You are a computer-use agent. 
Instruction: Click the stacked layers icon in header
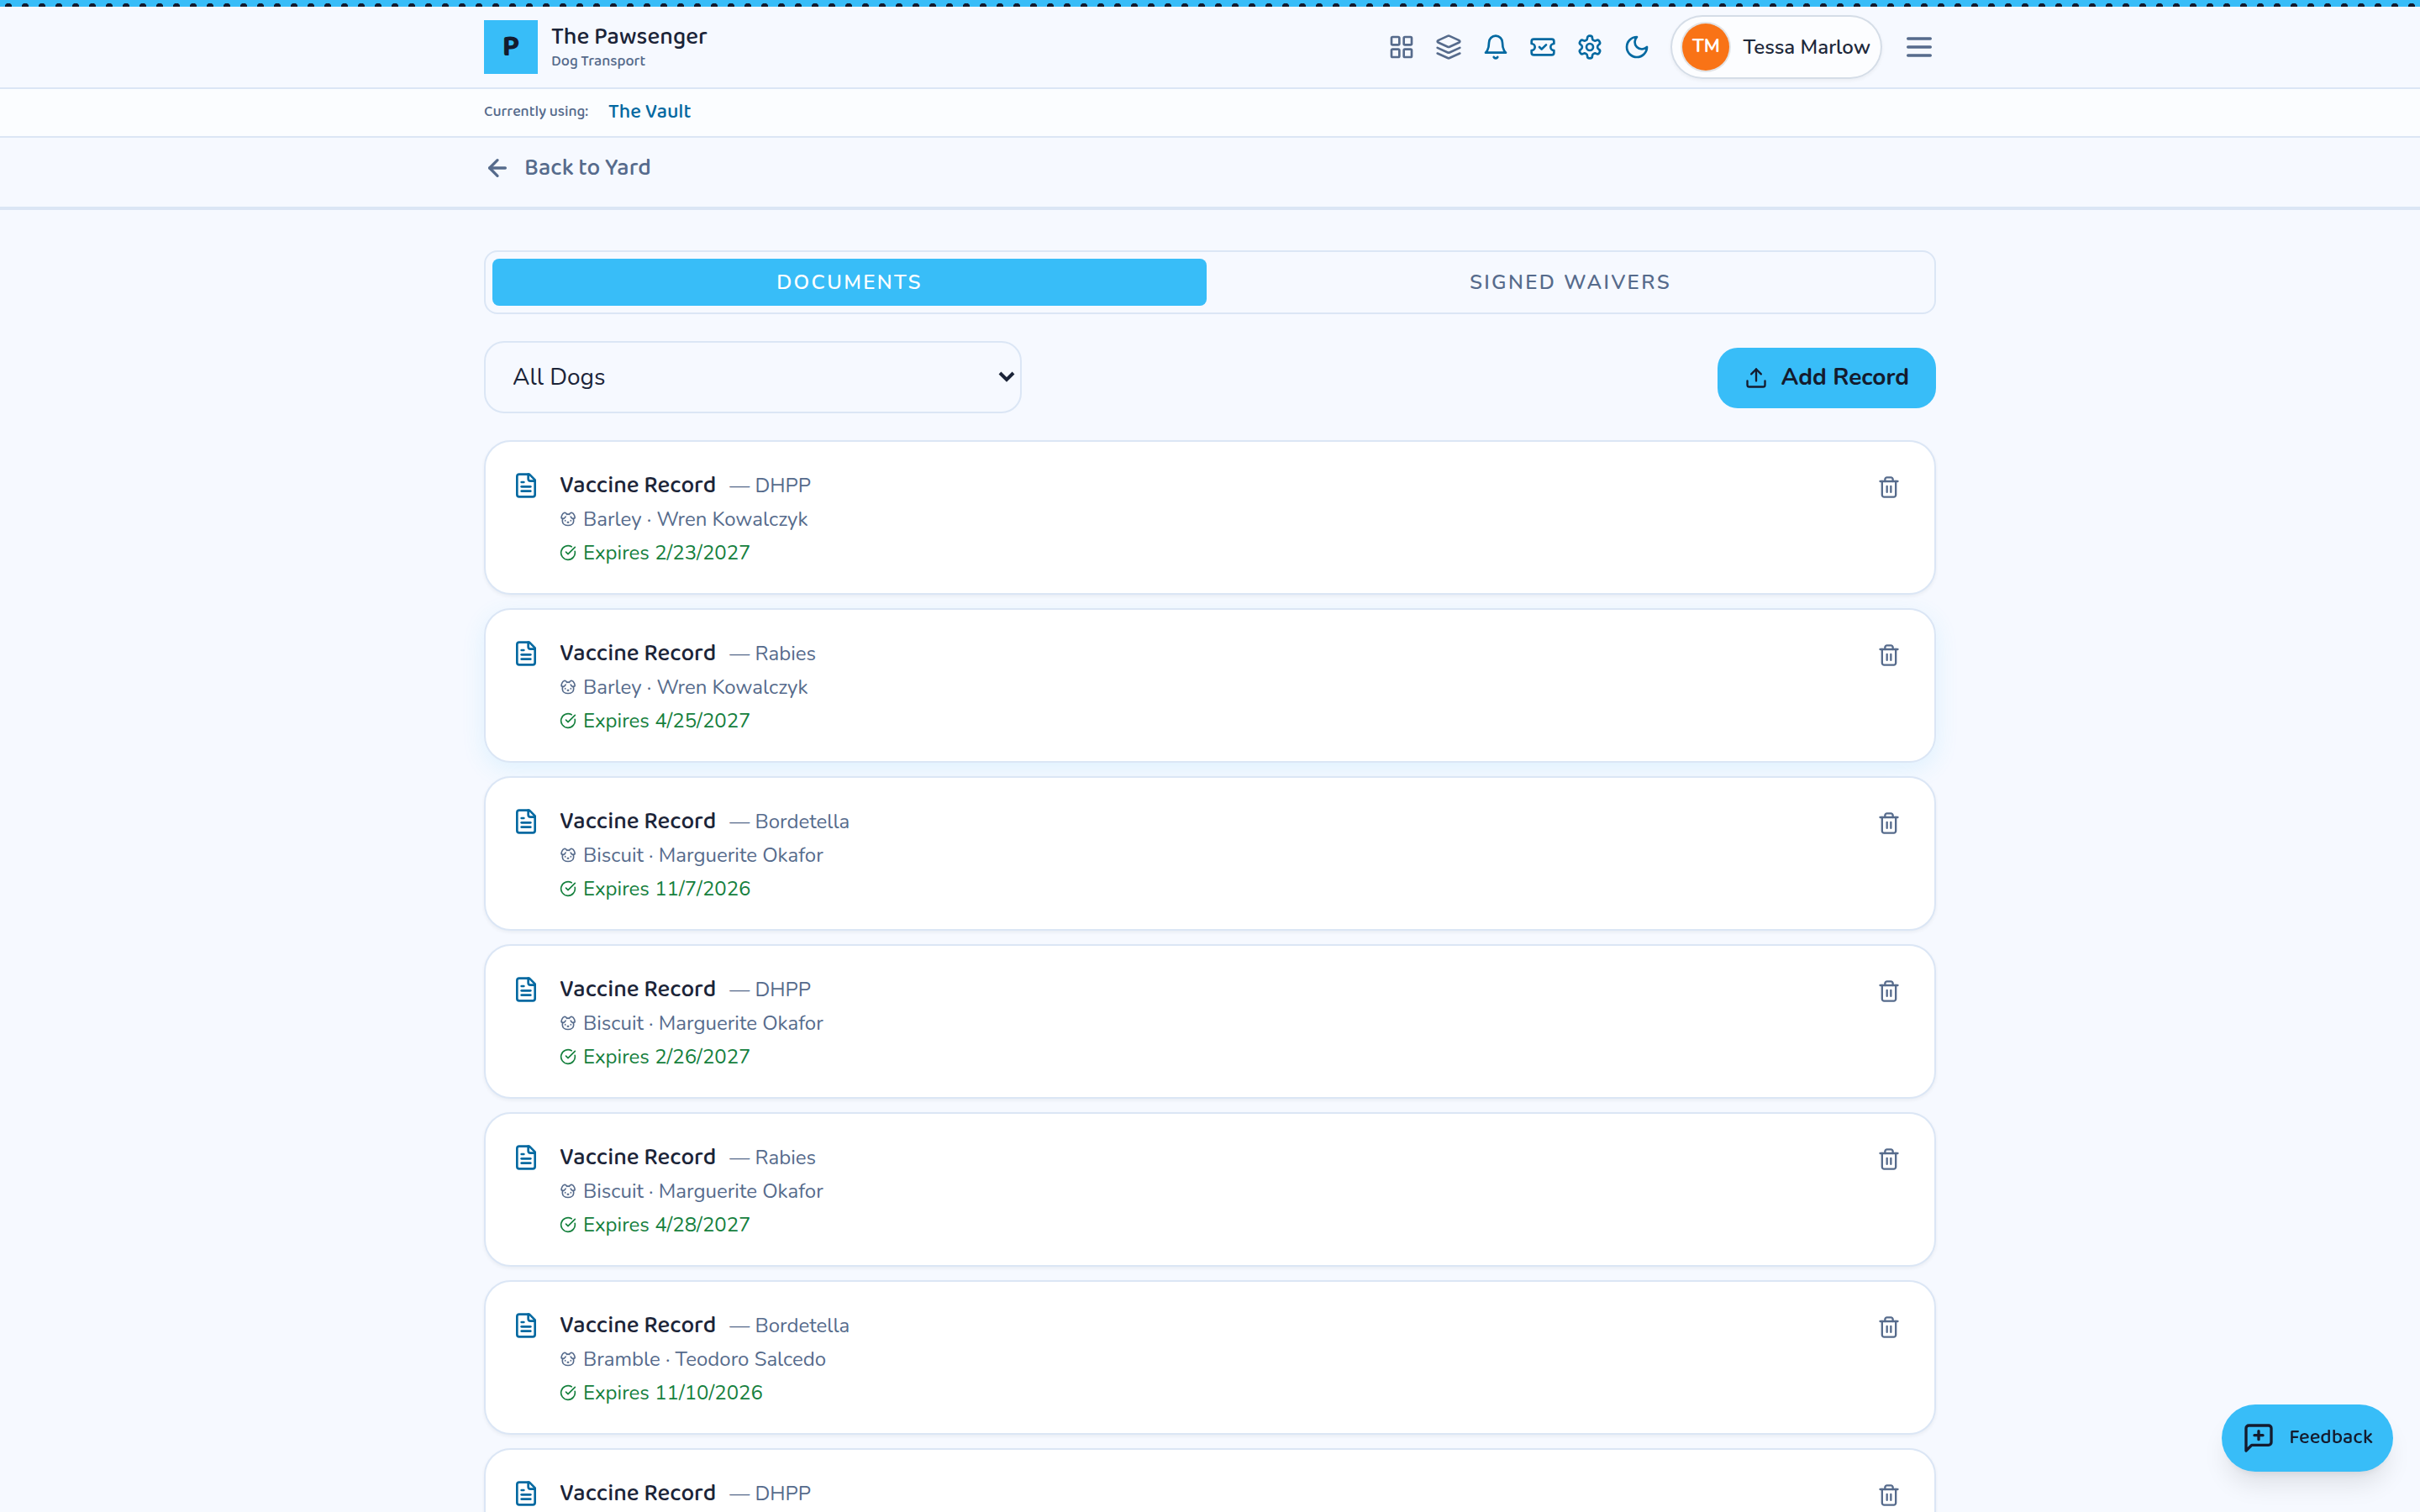tap(1448, 47)
